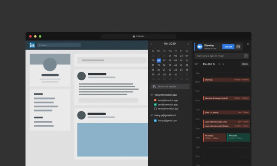Click the LinkedIn logo icon
The image size is (277, 166).
point(32,45)
